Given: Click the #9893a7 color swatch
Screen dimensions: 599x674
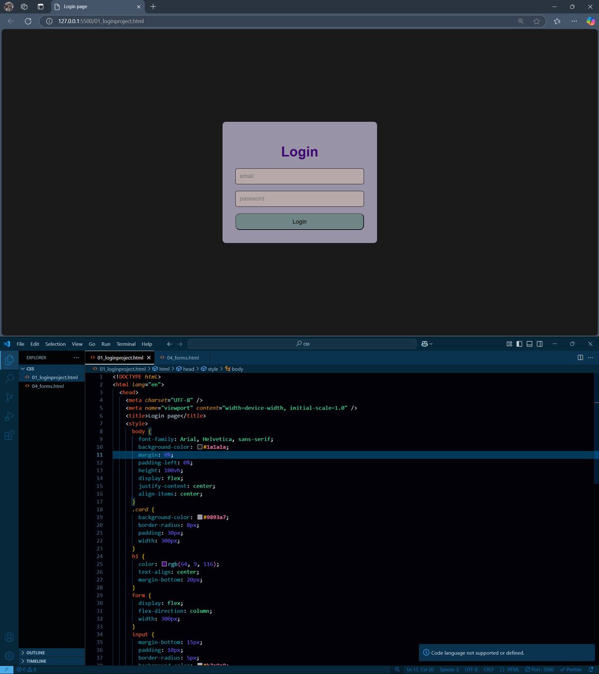Looking at the screenshot, I should tap(200, 517).
